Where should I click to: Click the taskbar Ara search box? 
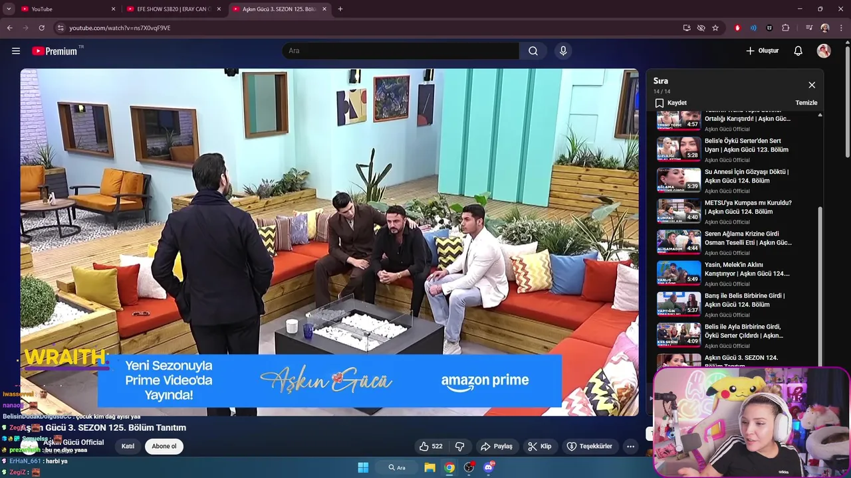(x=398, y=467)
